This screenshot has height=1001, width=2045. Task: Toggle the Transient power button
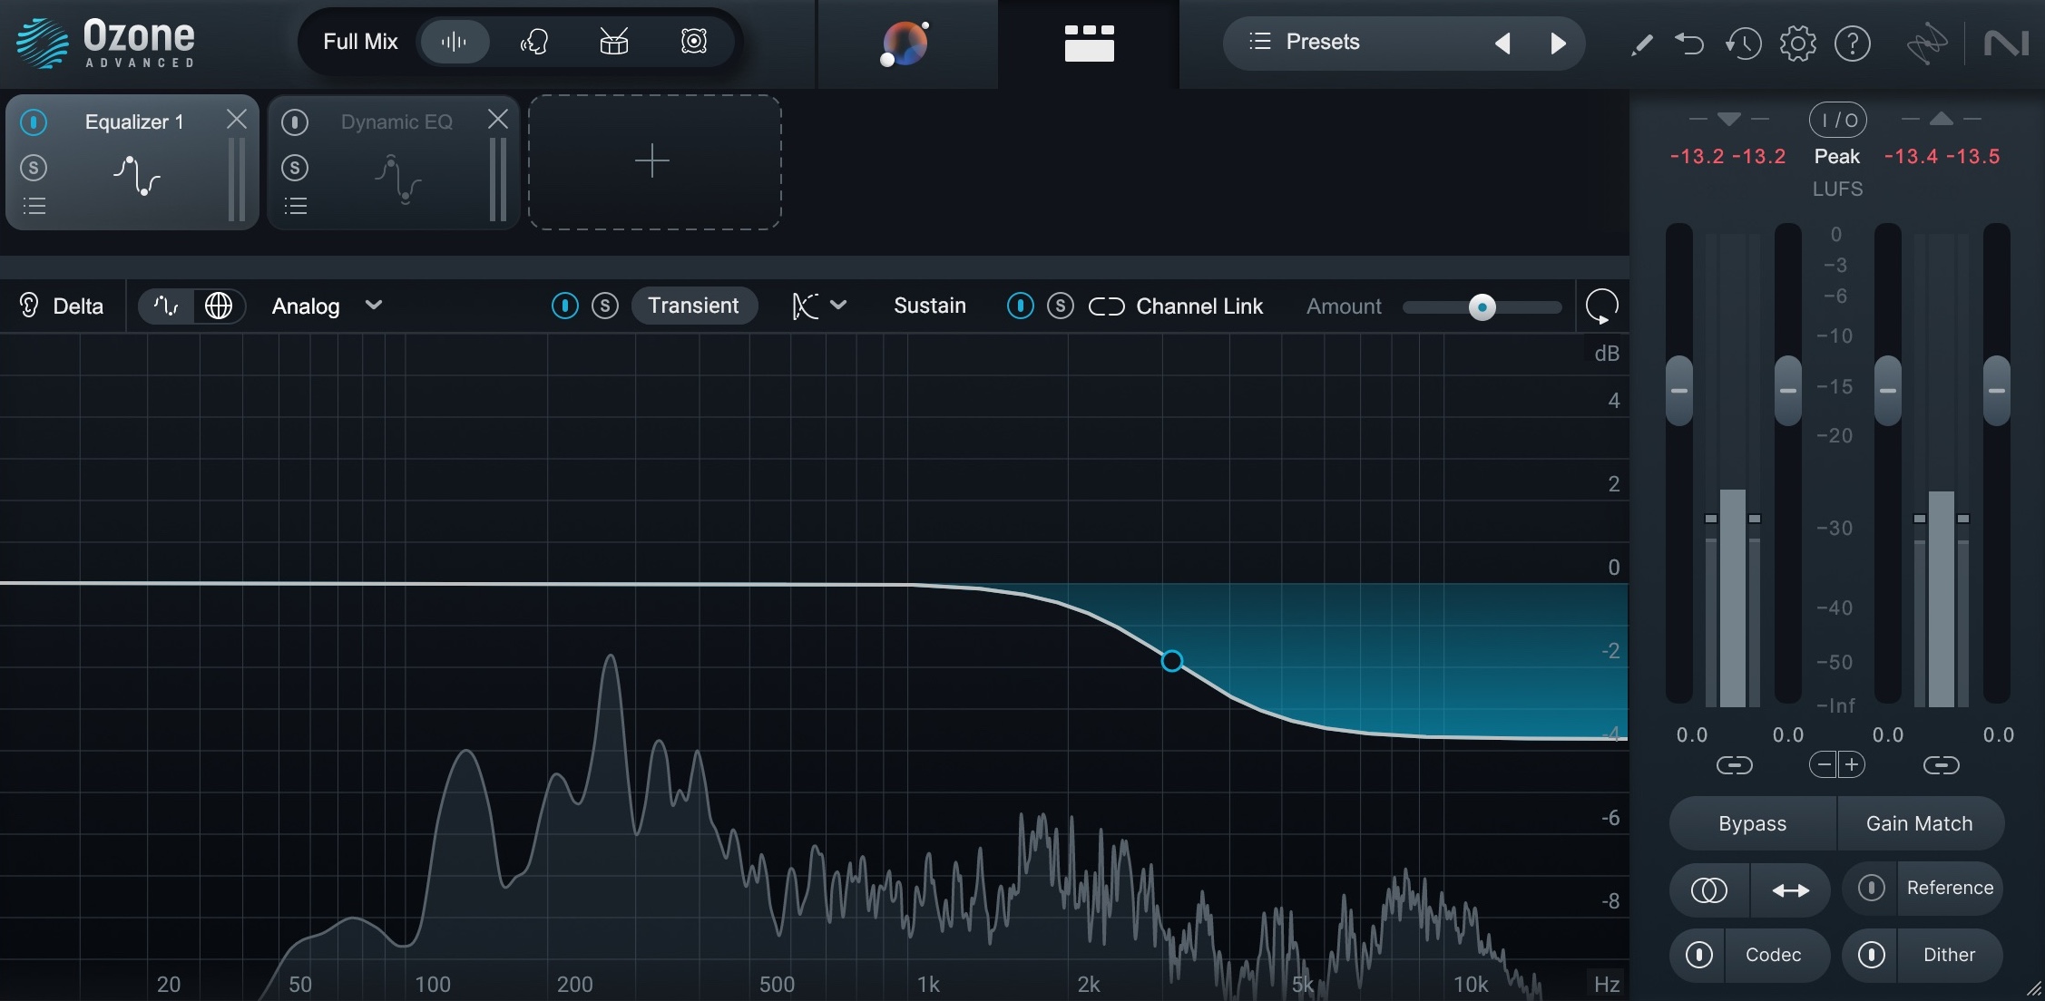coord(564,306)
